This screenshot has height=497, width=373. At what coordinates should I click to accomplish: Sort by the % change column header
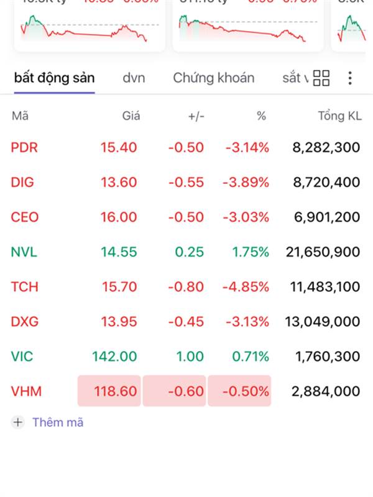click(261, 116)
